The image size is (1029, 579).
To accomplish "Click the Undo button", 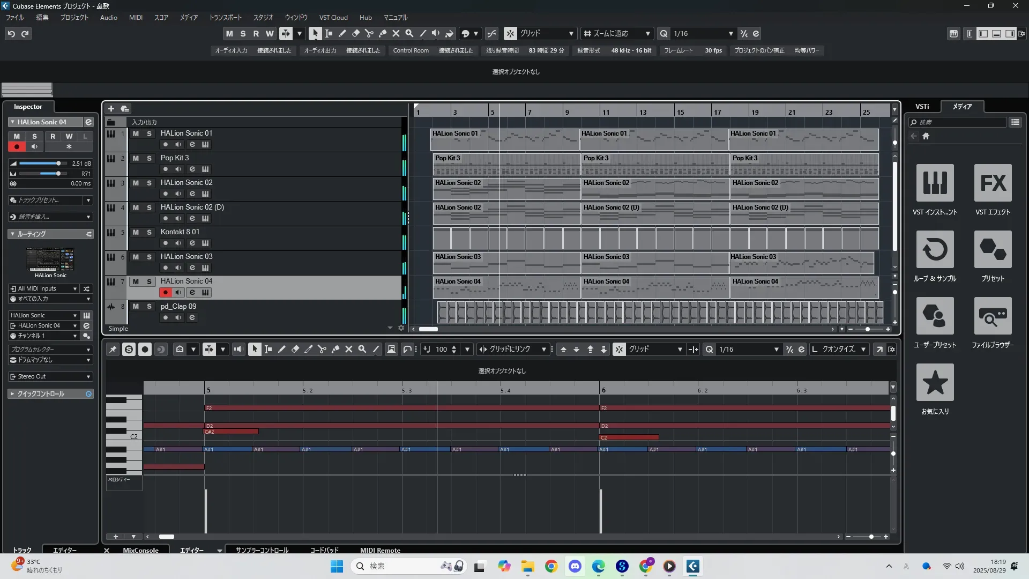I will coord(11,33).
